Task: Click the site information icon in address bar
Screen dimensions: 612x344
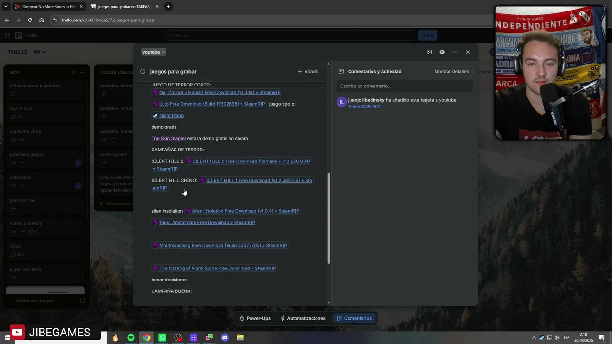Action: click(55, 20)
